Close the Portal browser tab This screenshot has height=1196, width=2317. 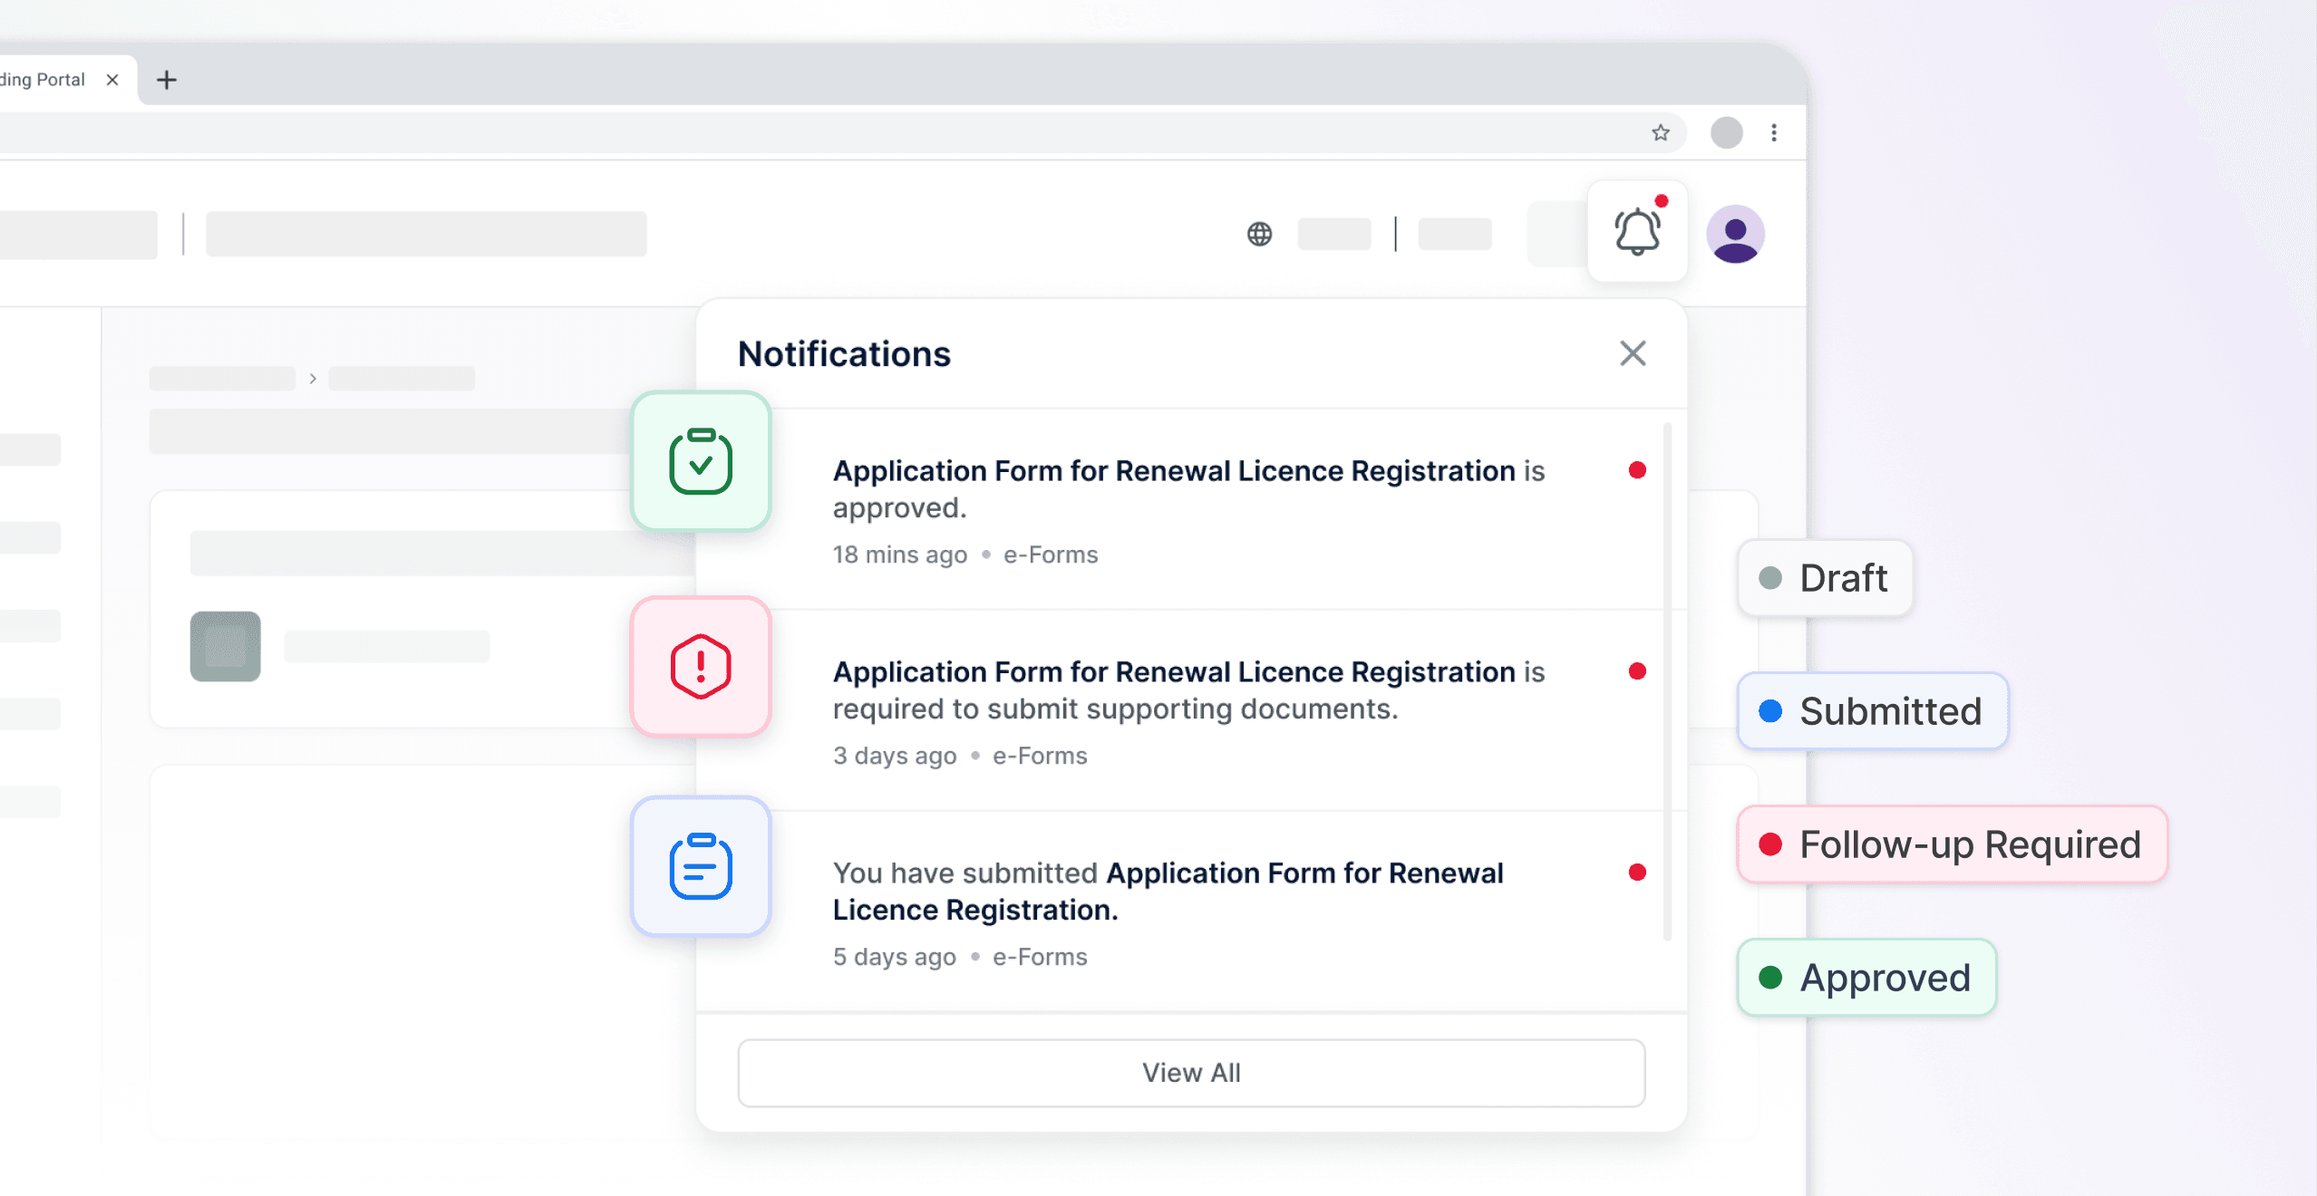(112, 80)
